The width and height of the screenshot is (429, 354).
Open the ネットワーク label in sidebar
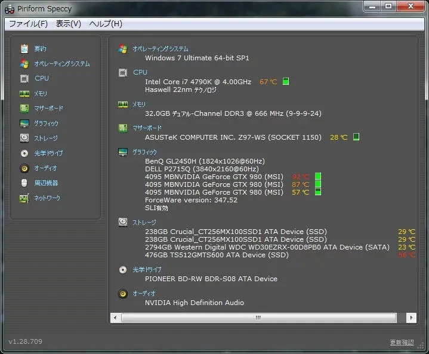(47, 198)
